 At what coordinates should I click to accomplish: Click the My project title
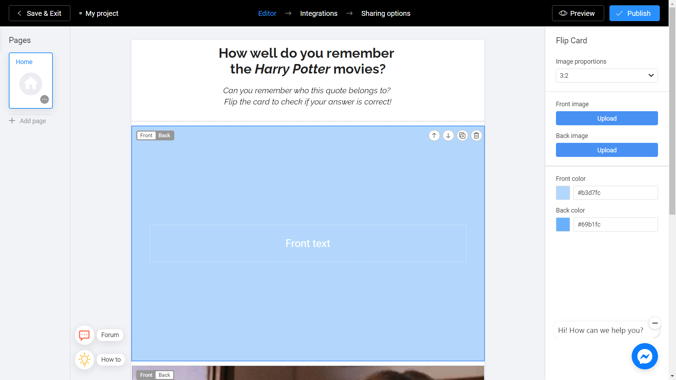[x=102, y=13]
